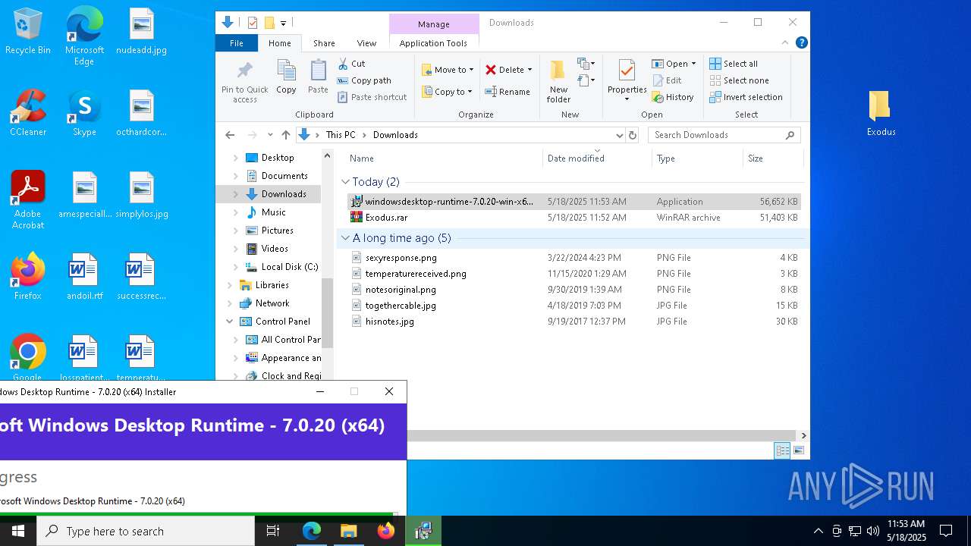This screenshot has height=546, width=971.
Task: Open the notifications action center
Action: point(946,531)
